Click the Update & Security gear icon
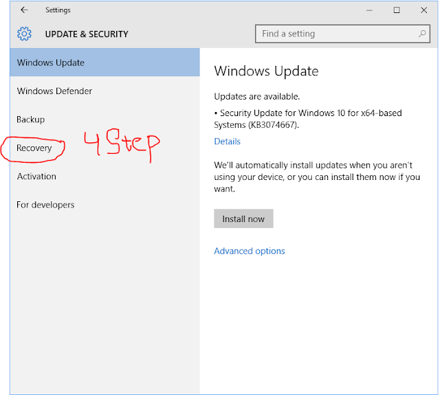The width and height of the screenshot is (440, 395). pyautogui.click(x=24, y=34)
